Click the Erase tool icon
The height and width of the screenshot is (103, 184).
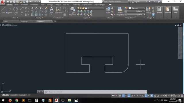pyautogui.click(x=46, y=8)
